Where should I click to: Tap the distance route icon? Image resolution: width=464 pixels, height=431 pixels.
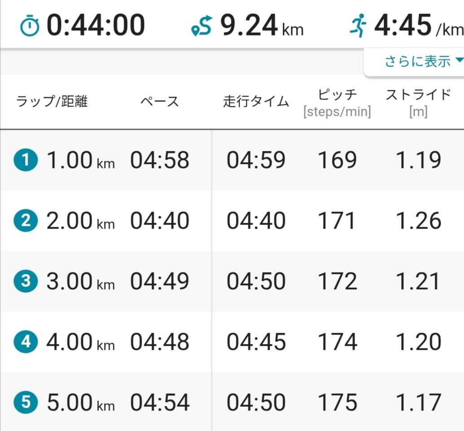point(202,26)
